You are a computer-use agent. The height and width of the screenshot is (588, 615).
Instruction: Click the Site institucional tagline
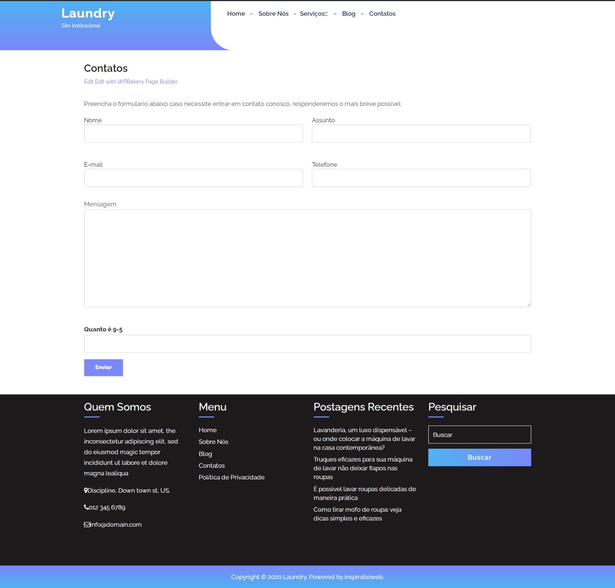[x=81, y=26]
